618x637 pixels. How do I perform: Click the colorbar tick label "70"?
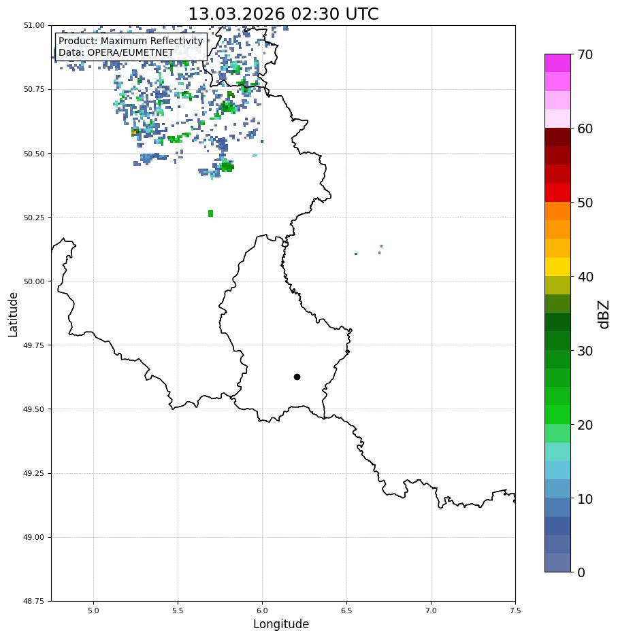(x=585, y=54)
